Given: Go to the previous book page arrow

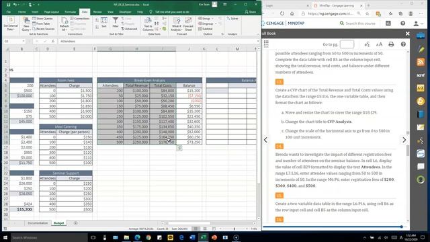Looking at the screenshot, I should [x=265, y=140].
